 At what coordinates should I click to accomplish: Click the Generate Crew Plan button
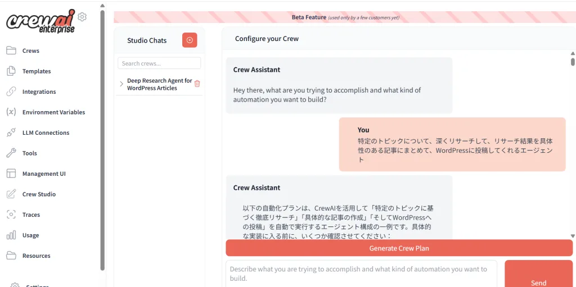[x=399, y=248]
